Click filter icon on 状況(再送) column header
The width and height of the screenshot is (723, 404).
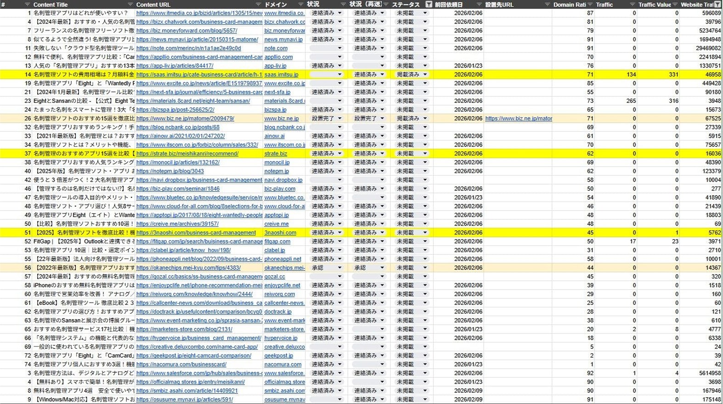tap(386, 5)
